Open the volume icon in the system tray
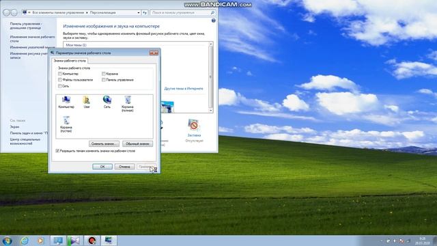Viewport: 437px width, 246px height. coord(395,241)
